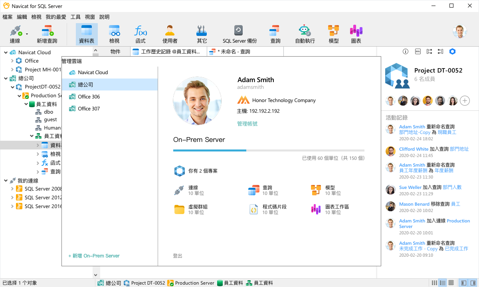Click the 管理帳號 manage account link
This screenshot has height=287, width=479.
click(x=247, y=124)
